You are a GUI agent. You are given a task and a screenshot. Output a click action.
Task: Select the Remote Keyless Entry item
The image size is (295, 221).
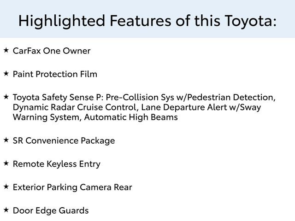pos(56,164)
